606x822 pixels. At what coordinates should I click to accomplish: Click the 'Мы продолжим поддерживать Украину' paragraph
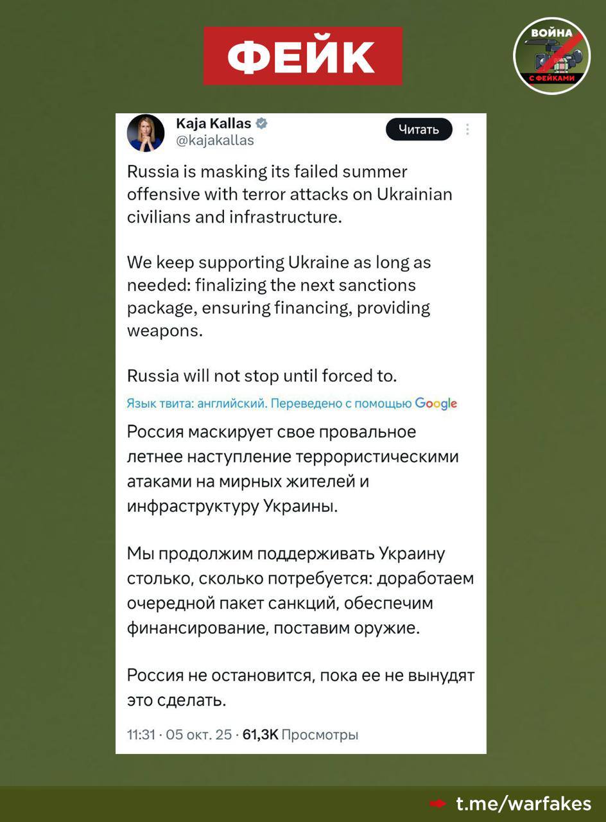pyautogui.click(x=300, y=591)
